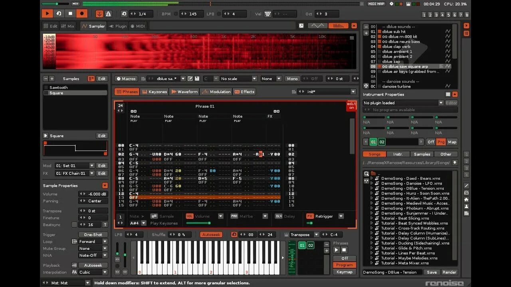Start playback with the transport play button
511x287 pixels.
[x=47, y=14]
